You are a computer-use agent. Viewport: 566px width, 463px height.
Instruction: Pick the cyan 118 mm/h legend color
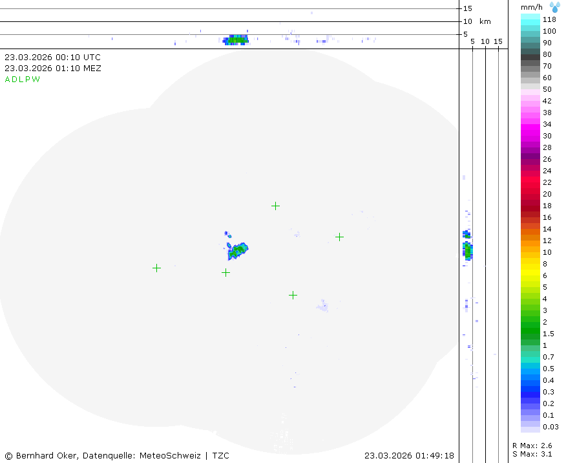[530, 19]
